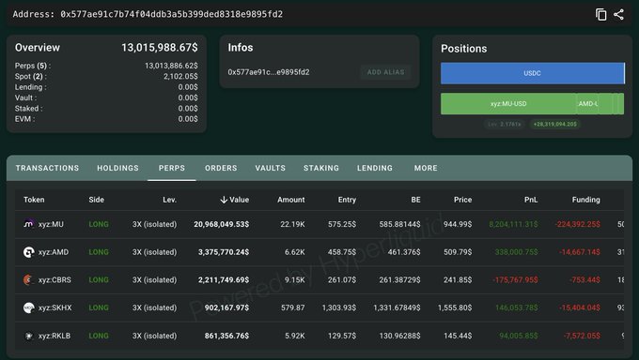Click CBRS position value 2,211,749.69$

pyautogui.click(x=224, y=280)
